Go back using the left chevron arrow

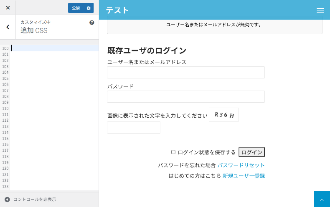8,27
